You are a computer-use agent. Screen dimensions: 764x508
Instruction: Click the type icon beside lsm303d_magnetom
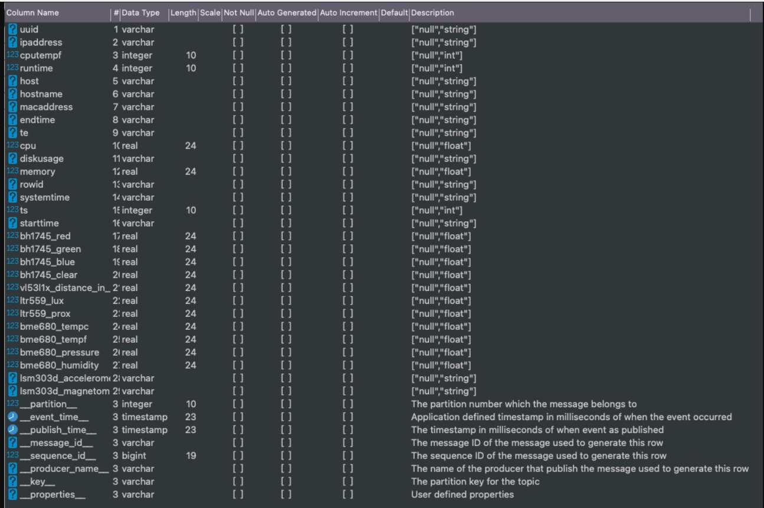pyautogui.click(x=13, y=391)
